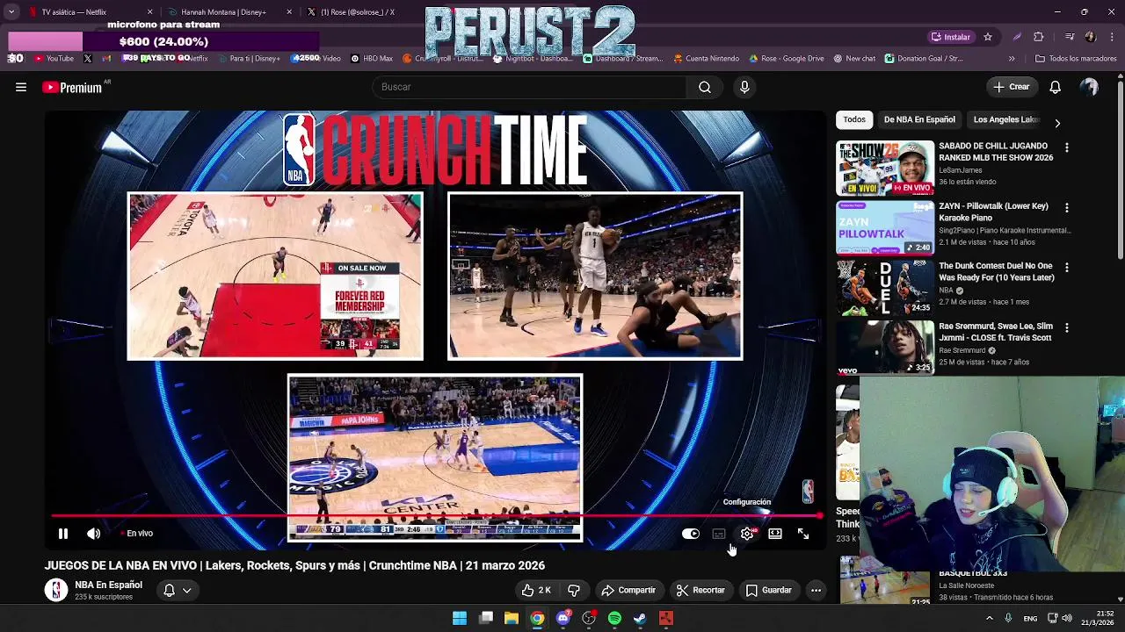Image resolution: width=1125 pixels, height=632 pixels.
Task: Open Rose - Google Drive bookmark
Action: [x=787, y=59]
